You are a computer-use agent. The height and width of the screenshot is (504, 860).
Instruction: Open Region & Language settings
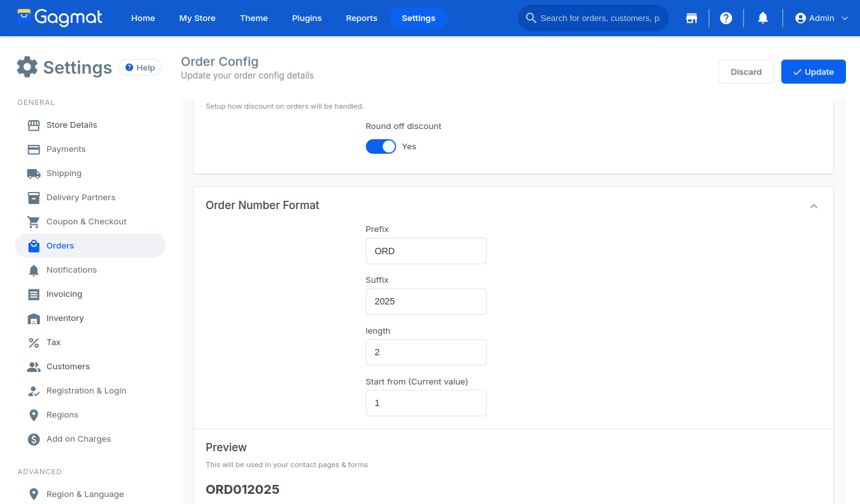point(90,494)
